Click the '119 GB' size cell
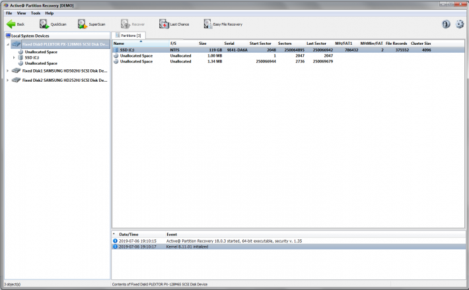This screenshot has width=469, height=290. 215,50
